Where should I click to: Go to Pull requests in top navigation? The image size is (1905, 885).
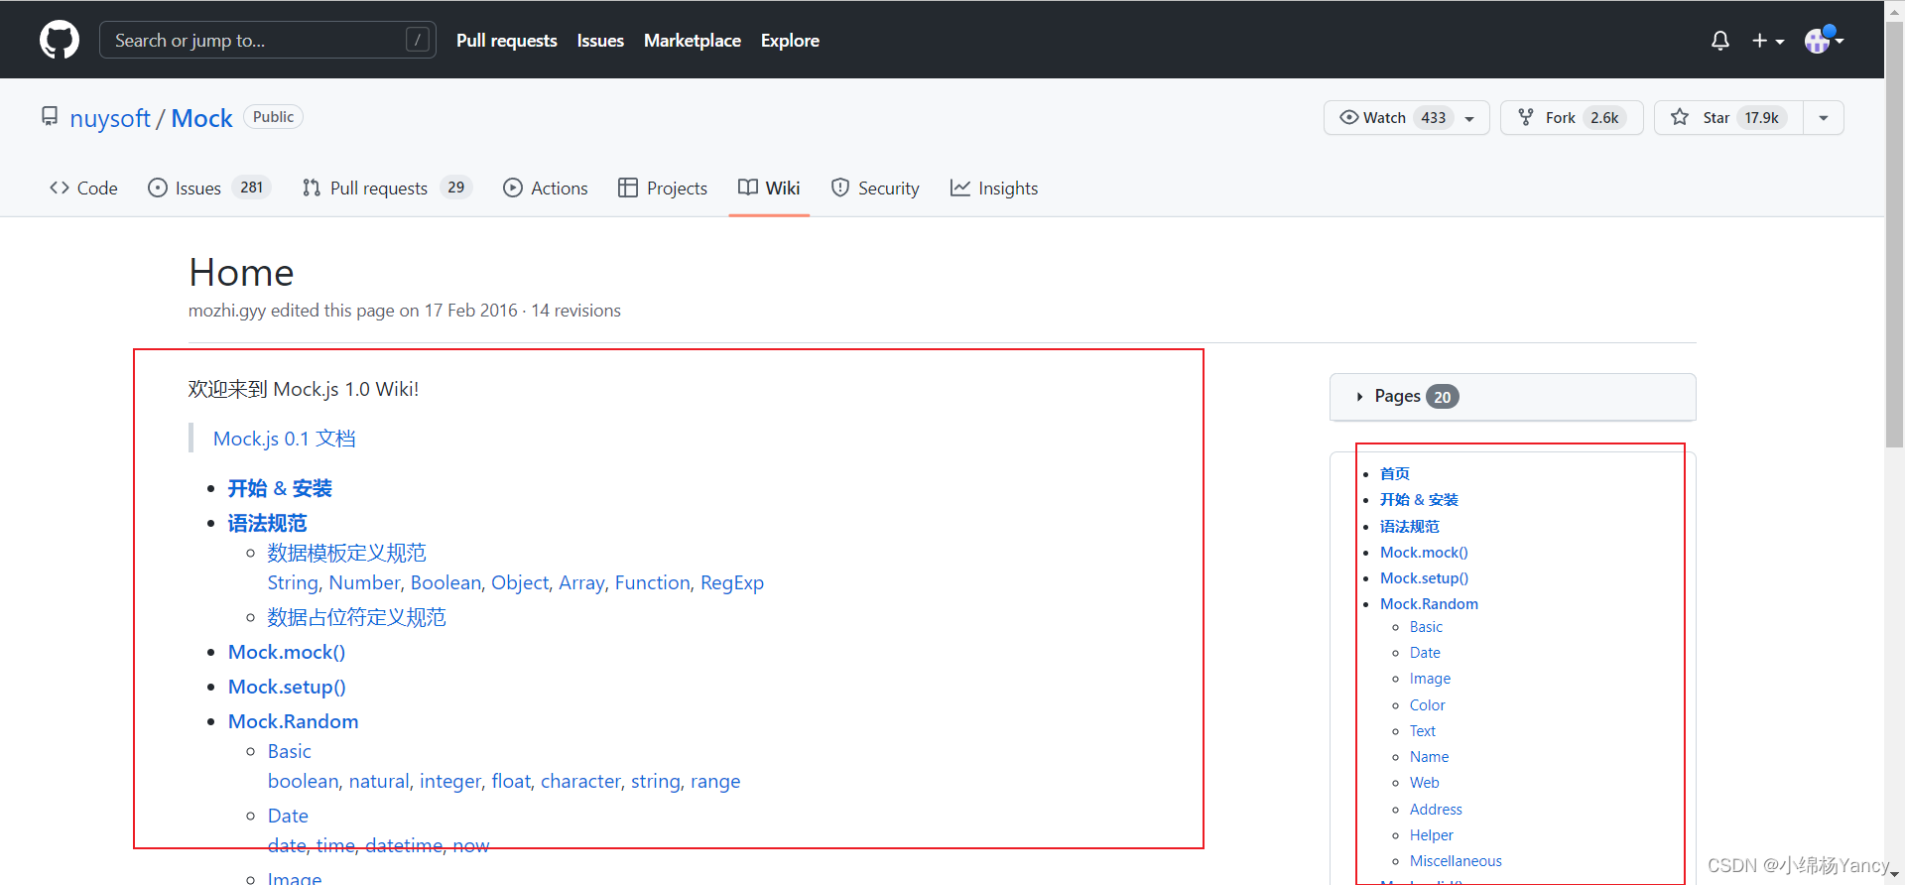coord(506,41)
